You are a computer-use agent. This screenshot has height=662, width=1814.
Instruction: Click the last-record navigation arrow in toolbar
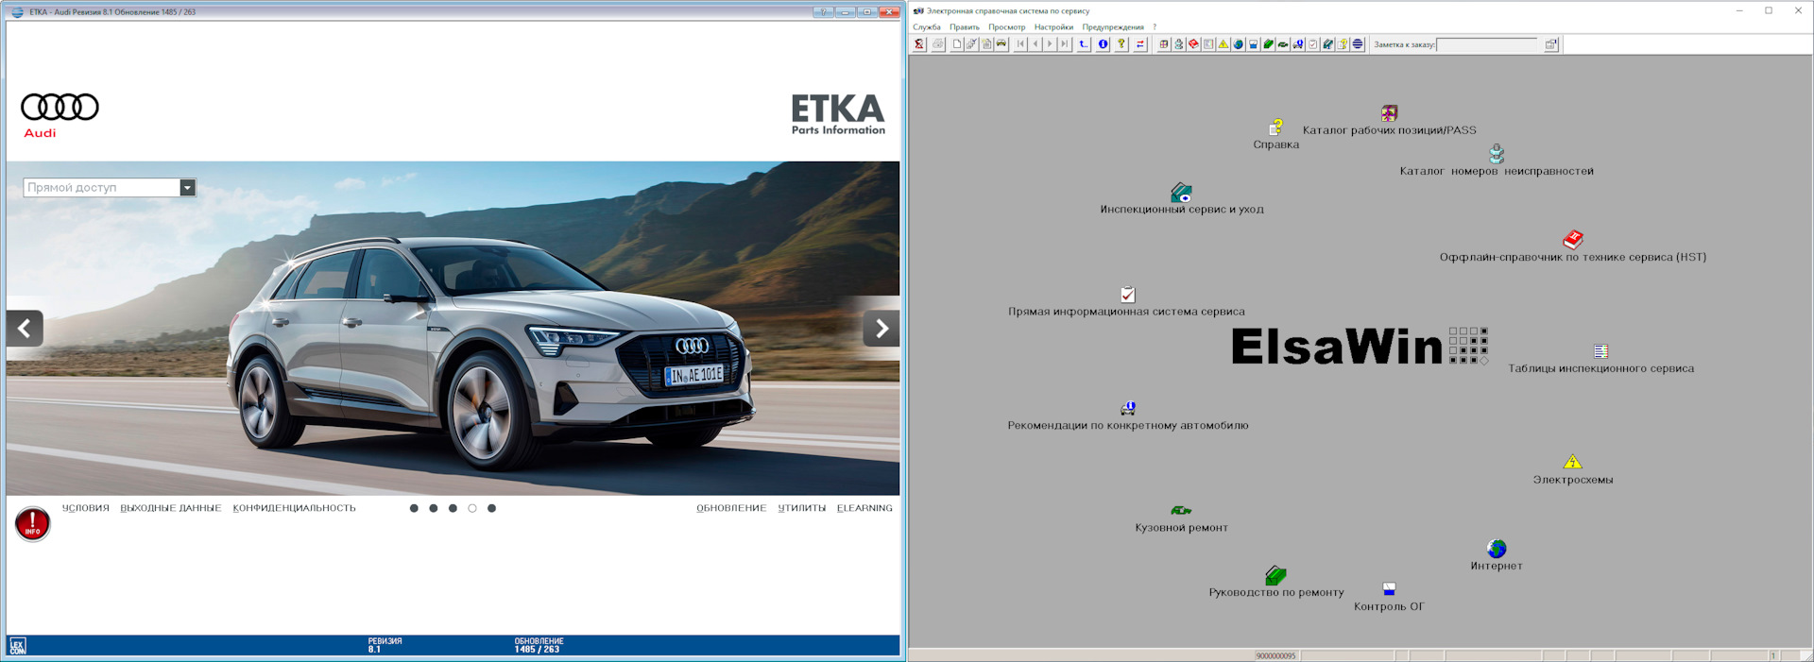1065,44
